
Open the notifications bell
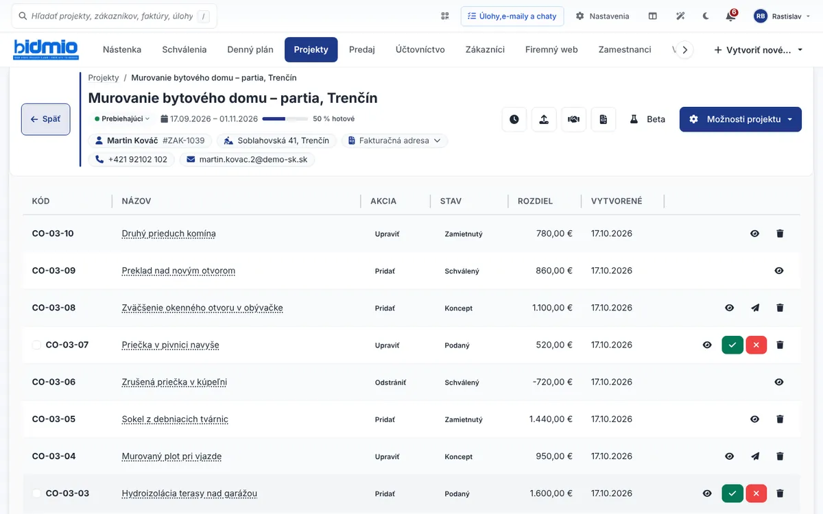click(x=730, y=16)
